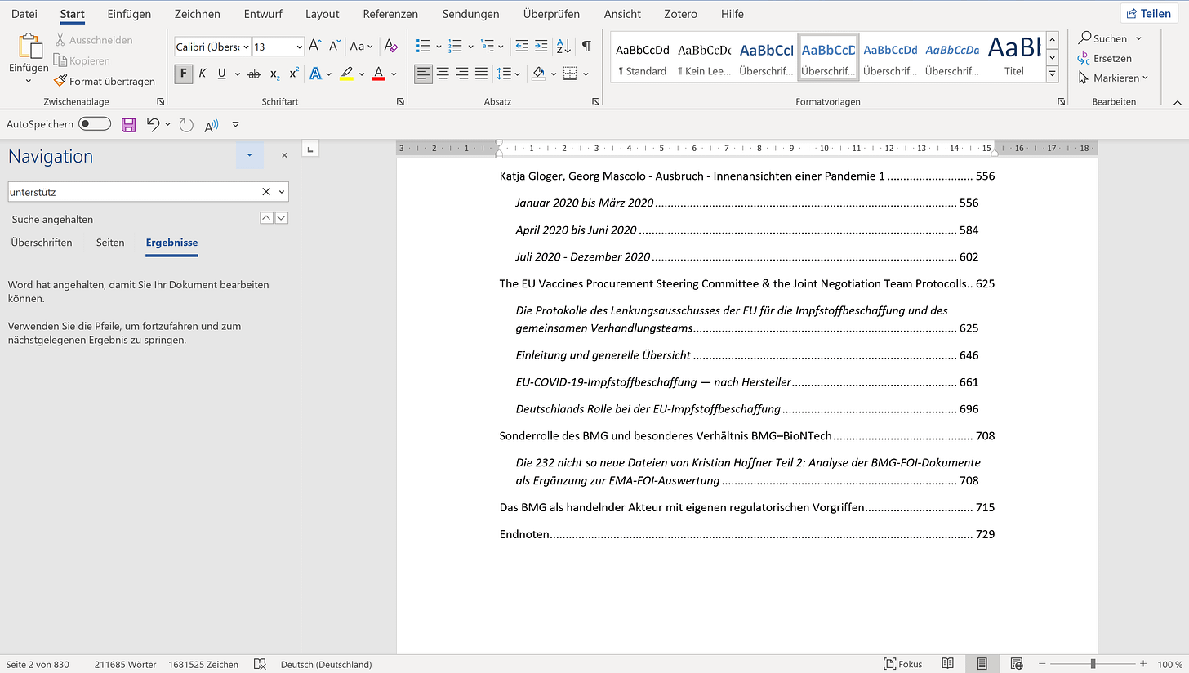The image size is (1189, 673).
Task: Click the Einfügen paste clipboard icon
Action: coord(29,47)
